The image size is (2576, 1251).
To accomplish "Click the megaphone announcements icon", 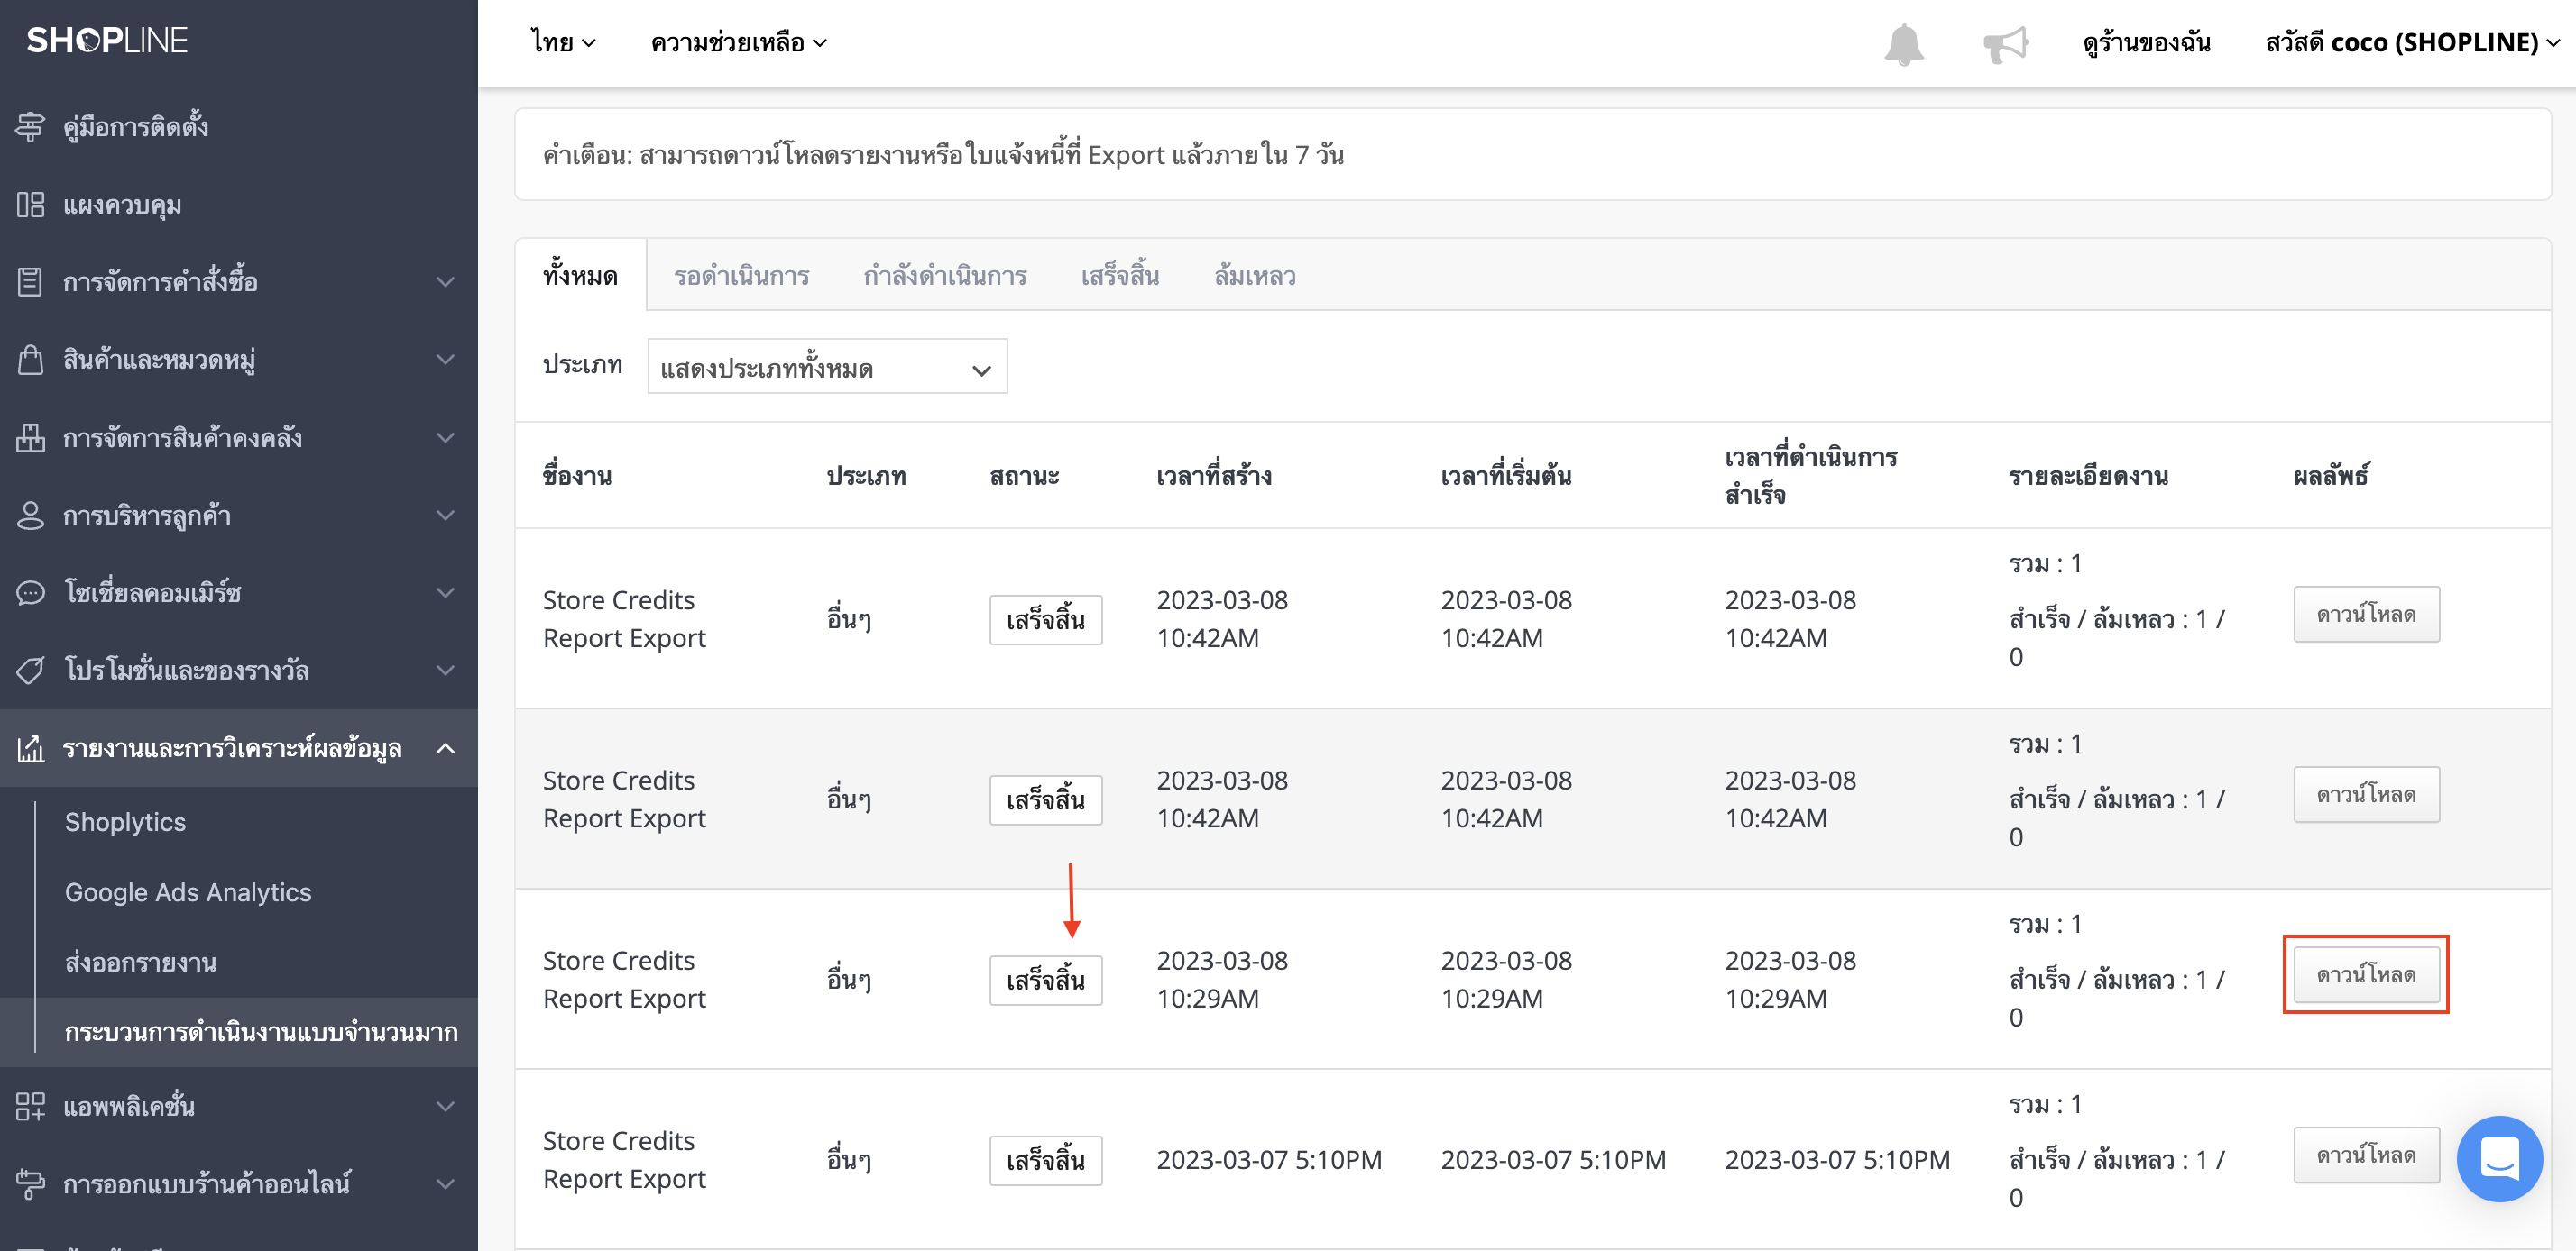I will pos(2005,44).
